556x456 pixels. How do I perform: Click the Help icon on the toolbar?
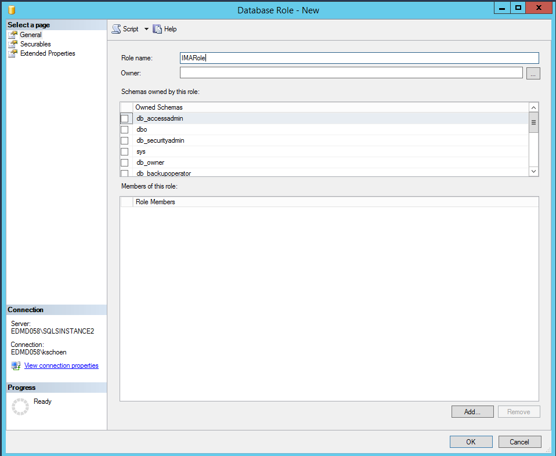tap(158, 28)
